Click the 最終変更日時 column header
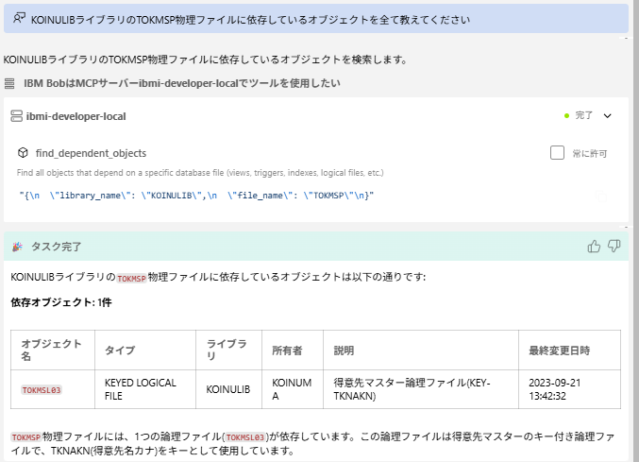The image size is (639, 462). [569, 351]
